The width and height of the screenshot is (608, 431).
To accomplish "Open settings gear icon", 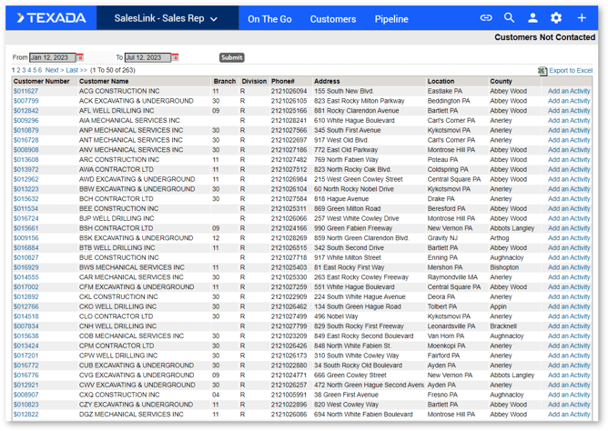I will tap(556, 18).
